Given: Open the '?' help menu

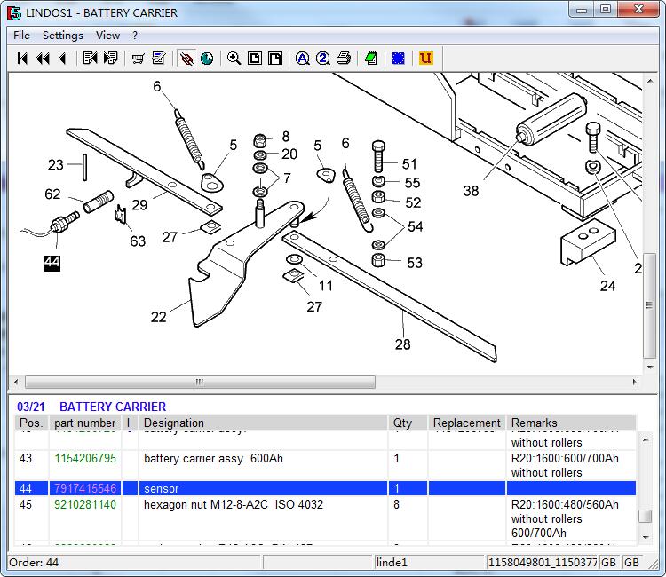Looking at the screenshot, I should coord(135,36).
